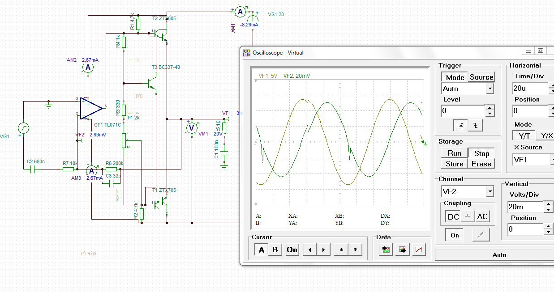Select ammeter AM2 in schematic
This screenshot has width=554, height=292.
(x=88, y=68)
